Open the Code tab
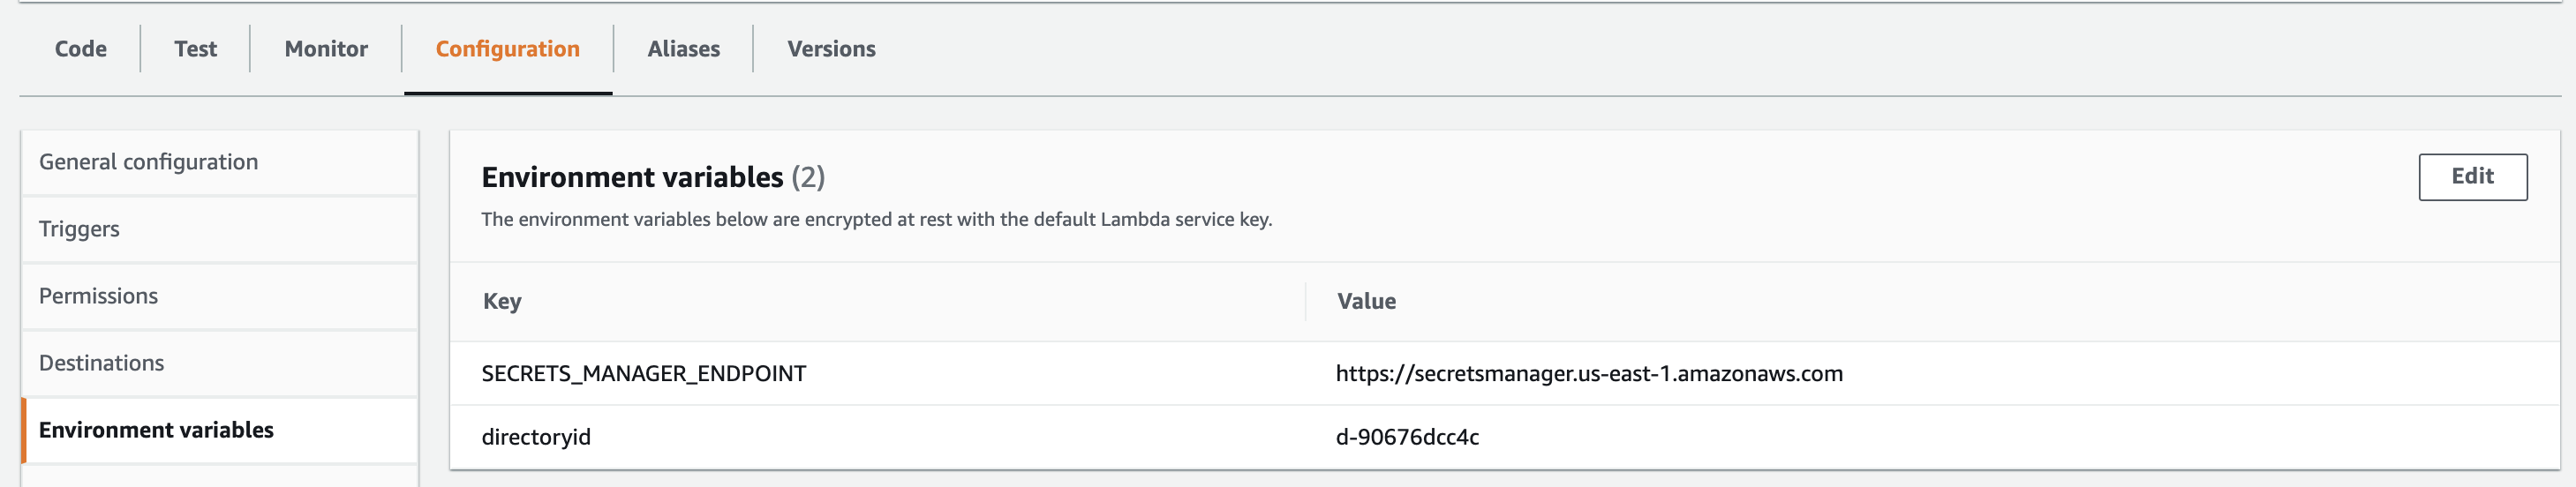This screenshot has height=487, width=2576. point(80,49)
